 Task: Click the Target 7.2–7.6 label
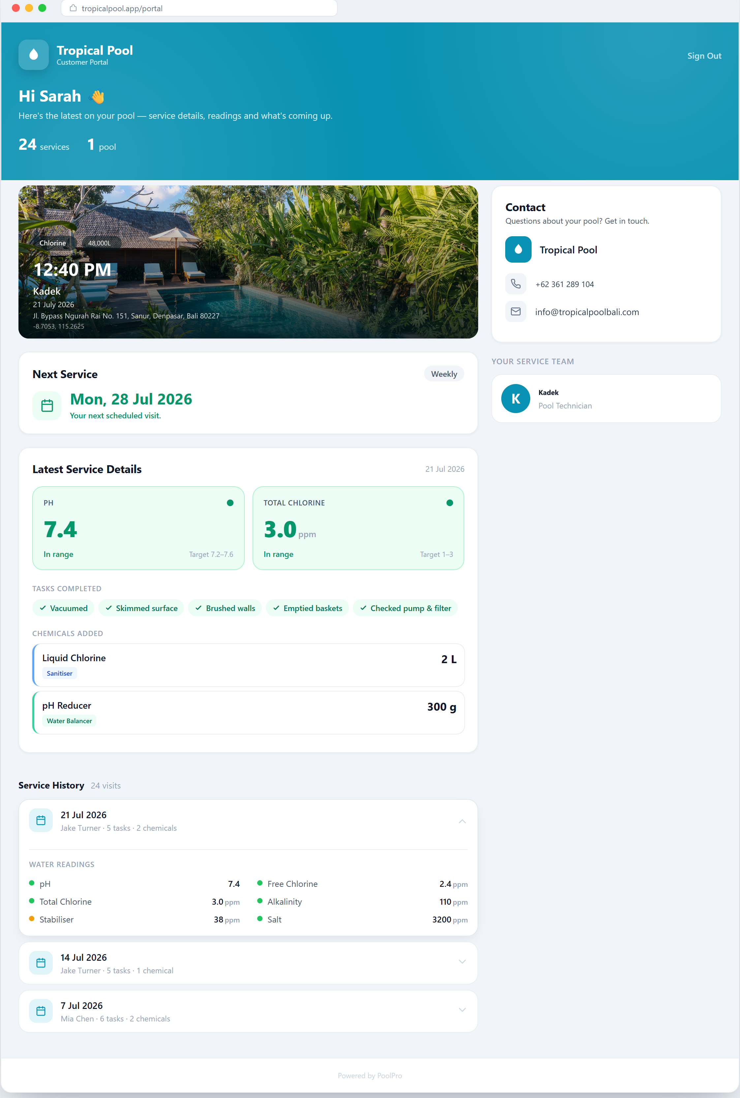[x=211, y=554]
